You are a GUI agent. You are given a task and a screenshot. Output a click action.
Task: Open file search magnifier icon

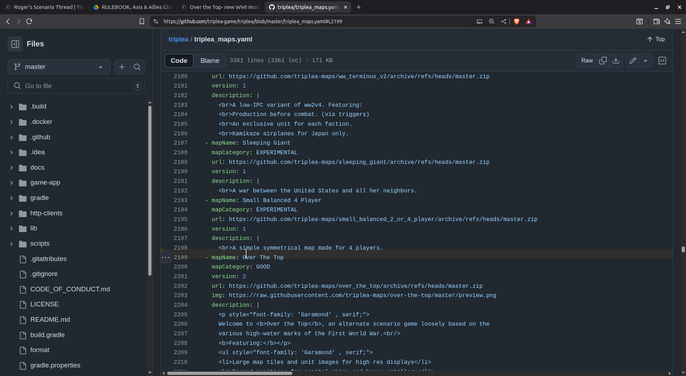137,67
